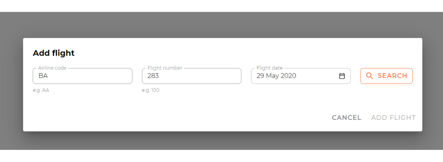Click the "Flight number" field label
Image resolution: width=443 pixels, height=162 pixels.
pos(165,68)
